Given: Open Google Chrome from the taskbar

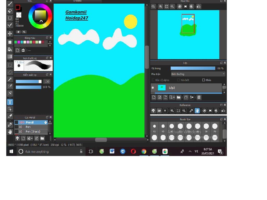Looking at the screenshot, I should click(x=144, y=151).
